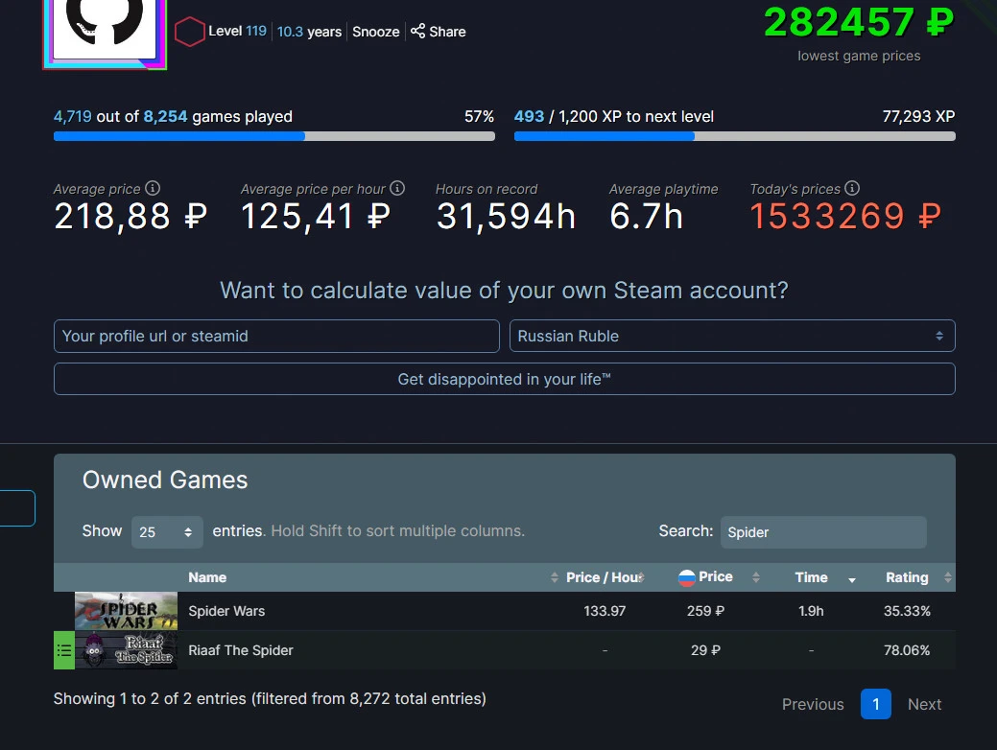Sort table by Price / Hour column
This screenshot has height=750, width=997.
pos(603,577)
